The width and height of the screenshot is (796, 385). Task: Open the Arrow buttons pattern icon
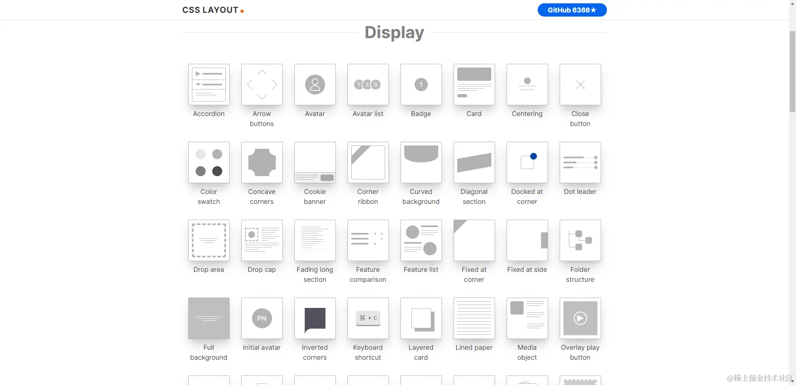[262, 85]
